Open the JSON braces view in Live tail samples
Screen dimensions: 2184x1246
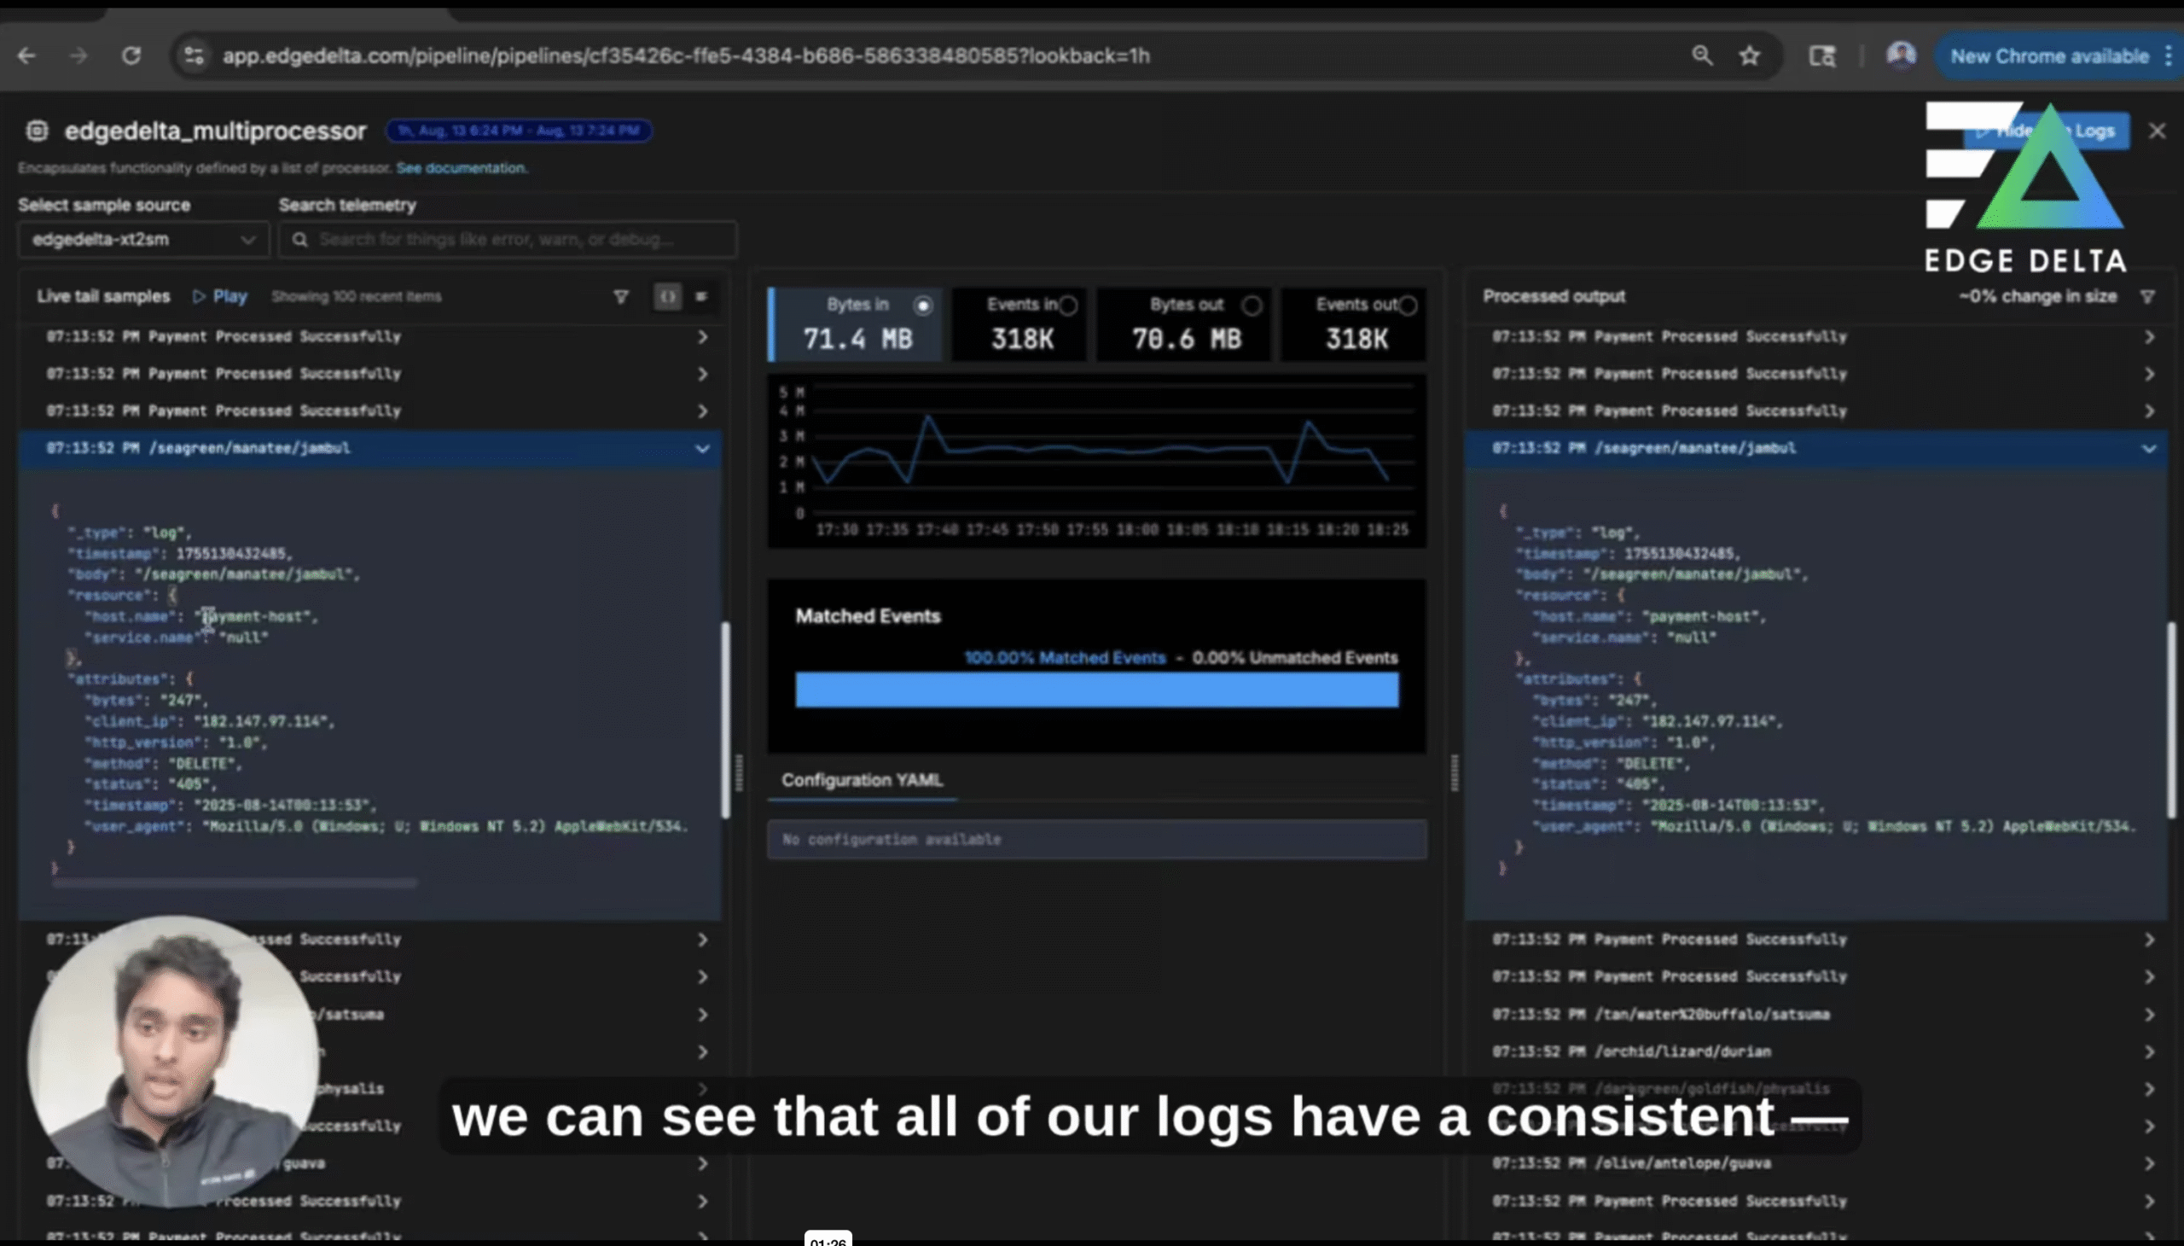(668, 297)
